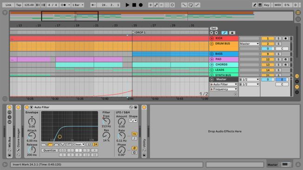The width and height of the screenshot is (303, 170).
Task: Toggle Follow playback button
Action: pyautogui.click(x=93, y=5)
